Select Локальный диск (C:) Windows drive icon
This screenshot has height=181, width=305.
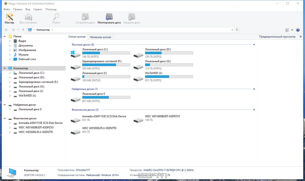pyautogui.click(x=75, y=53)
